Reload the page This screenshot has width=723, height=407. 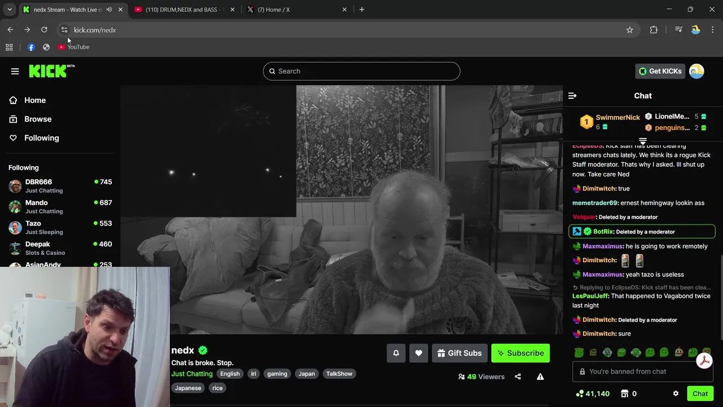(44, 30)
